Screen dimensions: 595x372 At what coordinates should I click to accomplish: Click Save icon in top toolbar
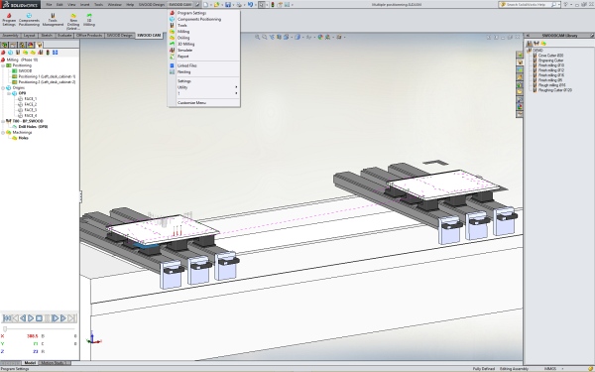click(x=228, y=5)
